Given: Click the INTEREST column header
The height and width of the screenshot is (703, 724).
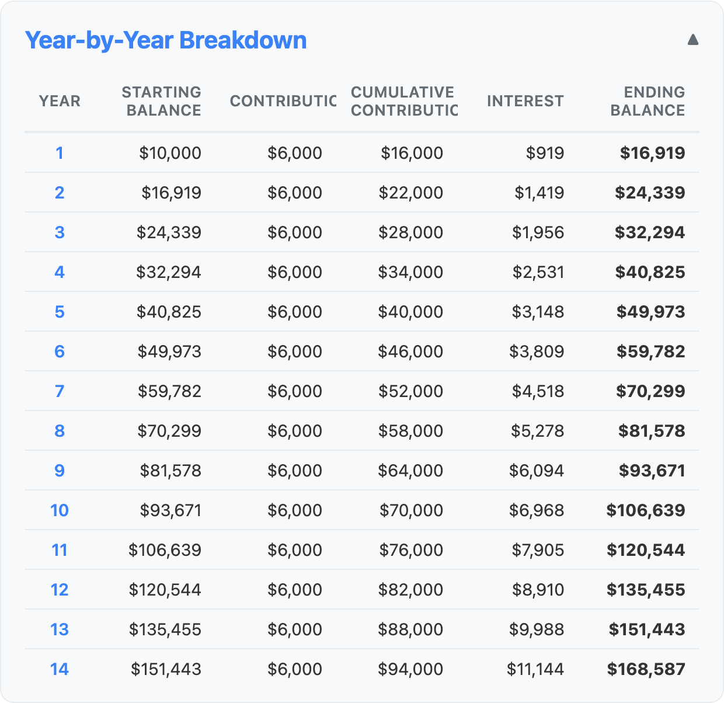Looking at the screenshot, I should tap(525, 100).
